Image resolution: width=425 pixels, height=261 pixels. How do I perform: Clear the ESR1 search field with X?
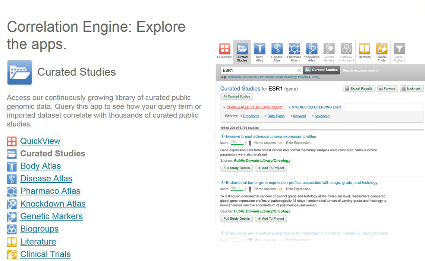tap(299, 70)
